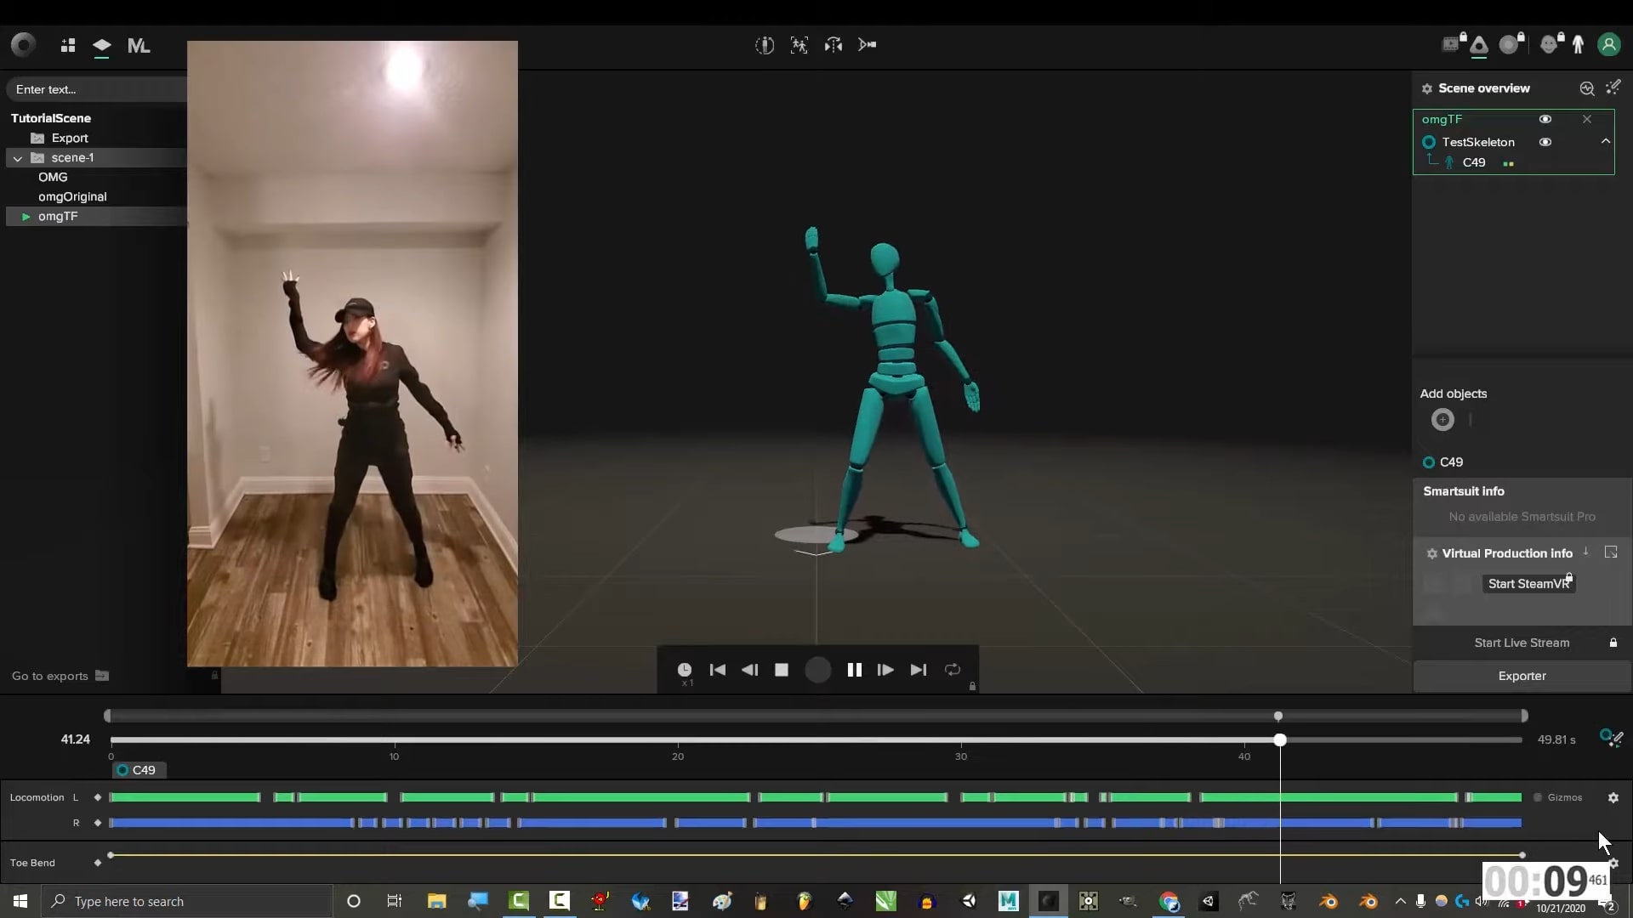Click Go to exports shortcut link
Screen dimensions: 1633x918
pyautogui.click(x=59, y=675)
